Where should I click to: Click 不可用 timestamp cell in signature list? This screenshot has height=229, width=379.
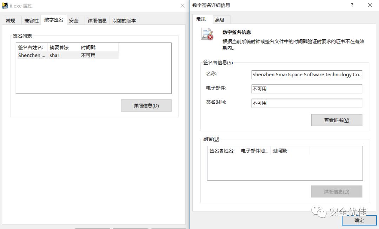coord(88,55)
